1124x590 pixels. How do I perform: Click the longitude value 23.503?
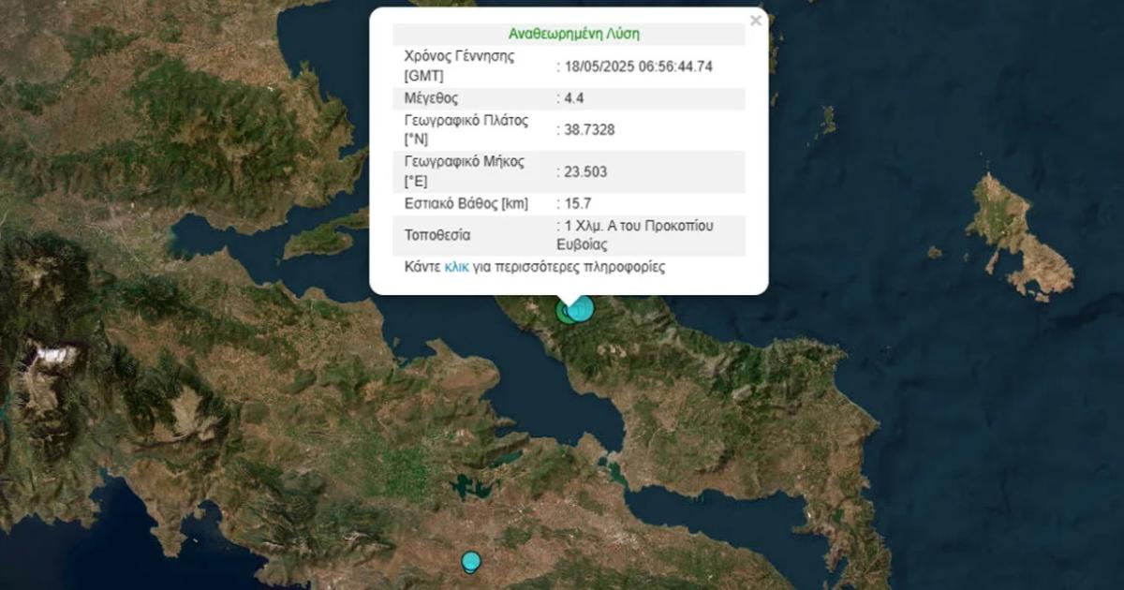click(584, 171)
